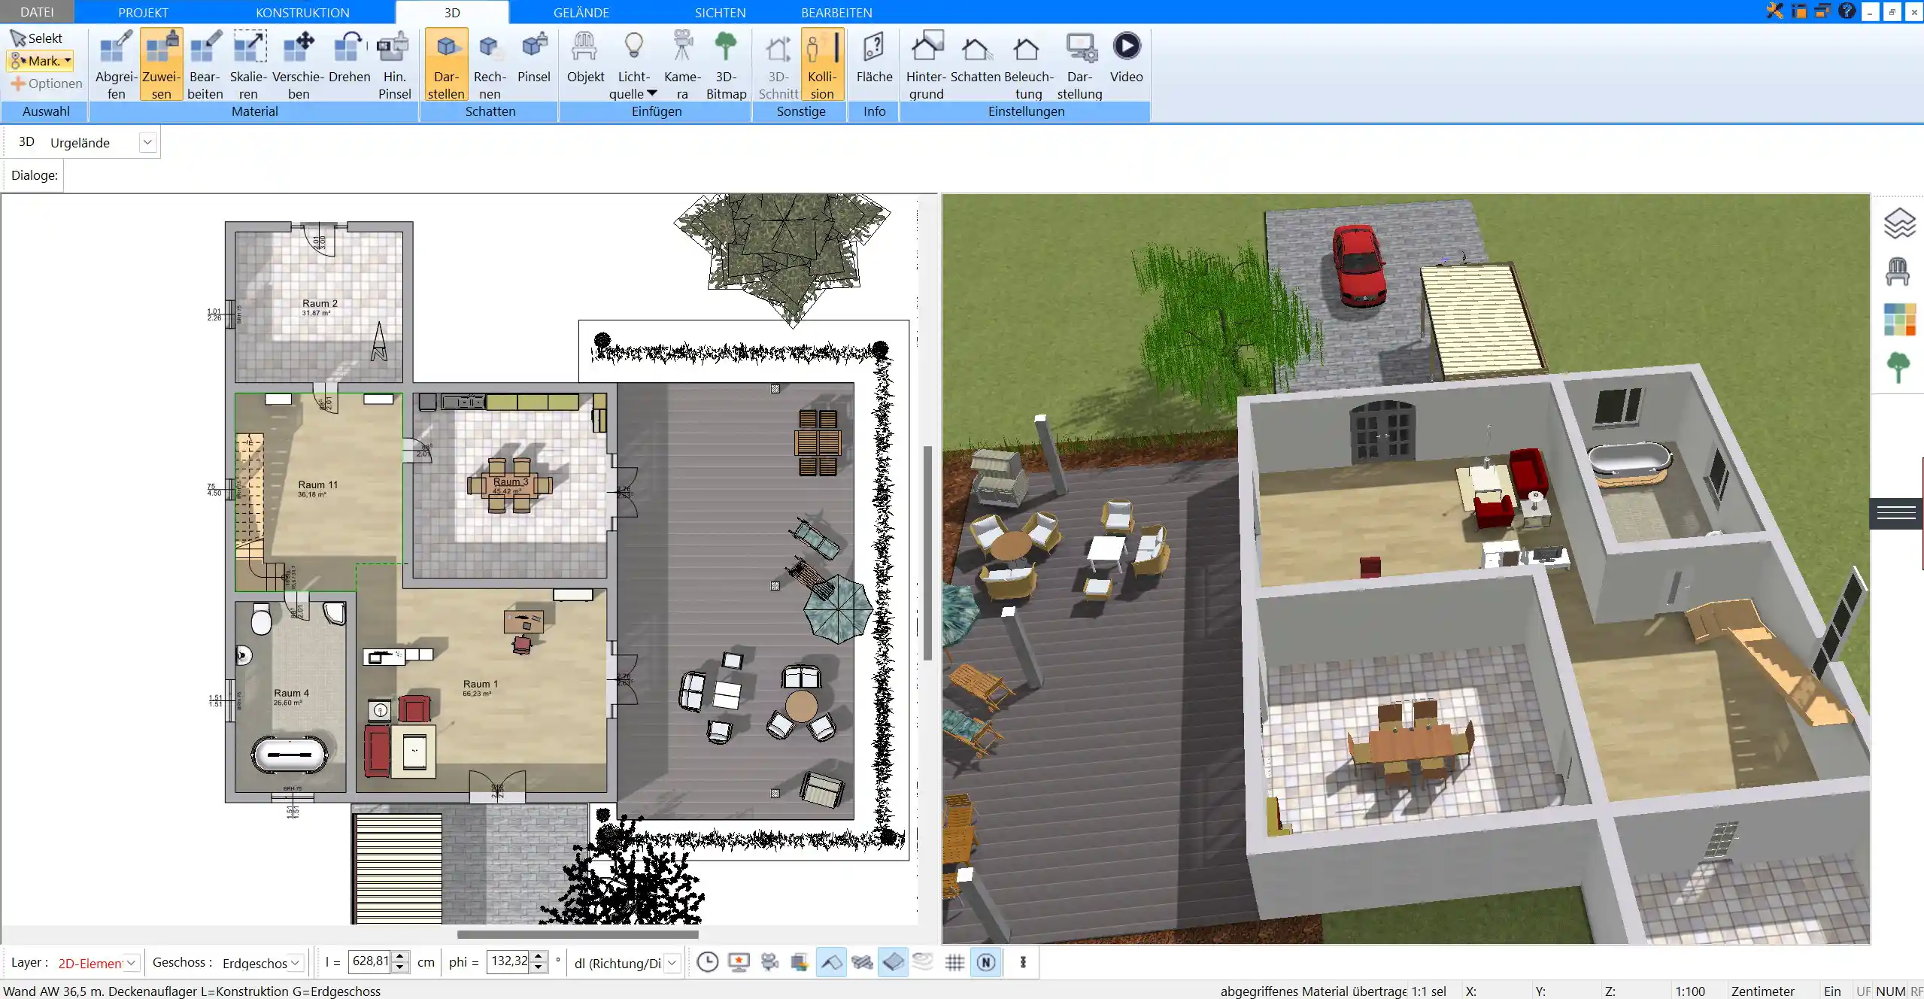The height and width of the screenshot is (999, 1924).
Task: Expand the Urgelände view dropdown
Action: coord(147,142)
